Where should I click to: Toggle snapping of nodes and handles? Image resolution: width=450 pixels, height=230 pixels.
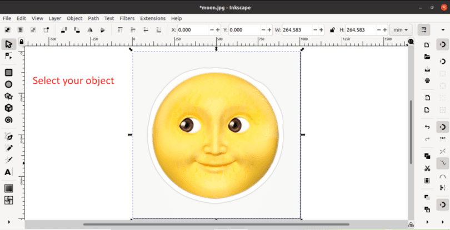pos(443,127)
